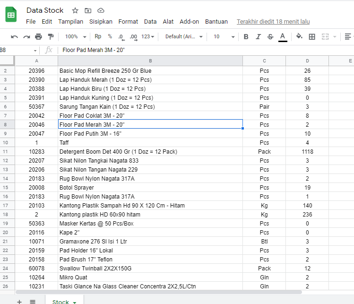The height and width of the screenshot is (304, 354).
Task: Open the 100% zoom dropdown
Action: pyautogui.click(x=76, y=36)
